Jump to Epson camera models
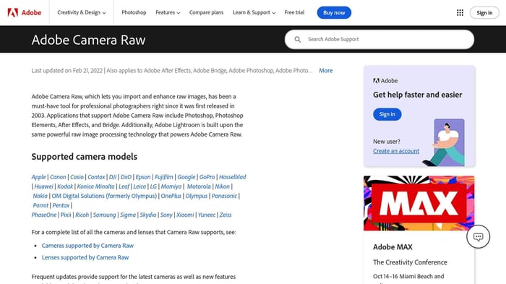 point(143,177)
